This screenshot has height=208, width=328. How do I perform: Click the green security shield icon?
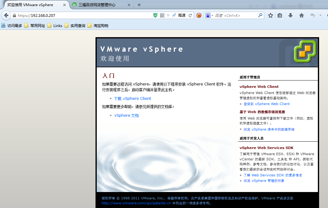tap(155, 15)
